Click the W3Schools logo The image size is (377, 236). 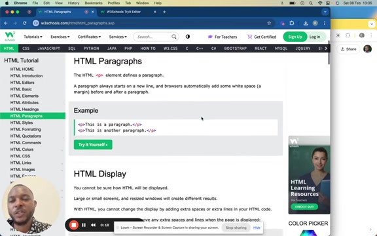click(x=10, y=36)
